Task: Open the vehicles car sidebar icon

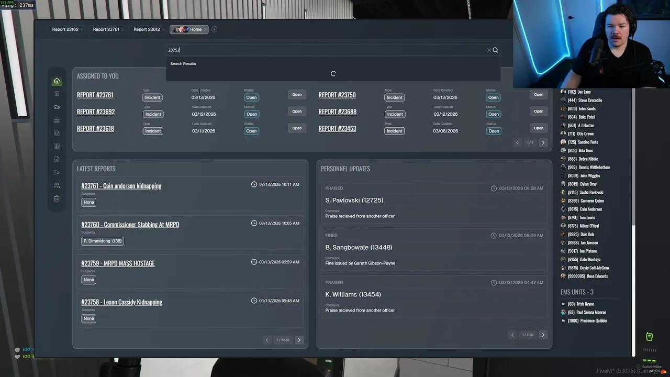Action: pyautogui.click(x=57, y=107)
